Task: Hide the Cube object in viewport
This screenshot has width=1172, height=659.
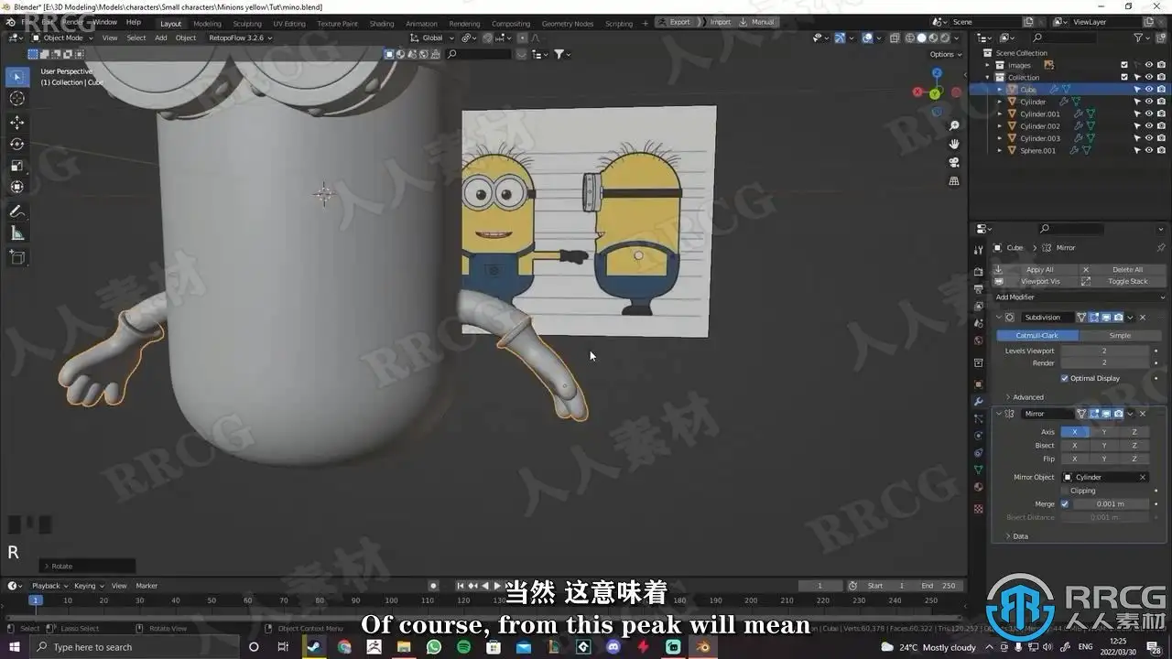Action: tap(1149, 90)
